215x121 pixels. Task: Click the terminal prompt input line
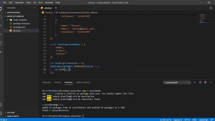(x=63, y=116)
